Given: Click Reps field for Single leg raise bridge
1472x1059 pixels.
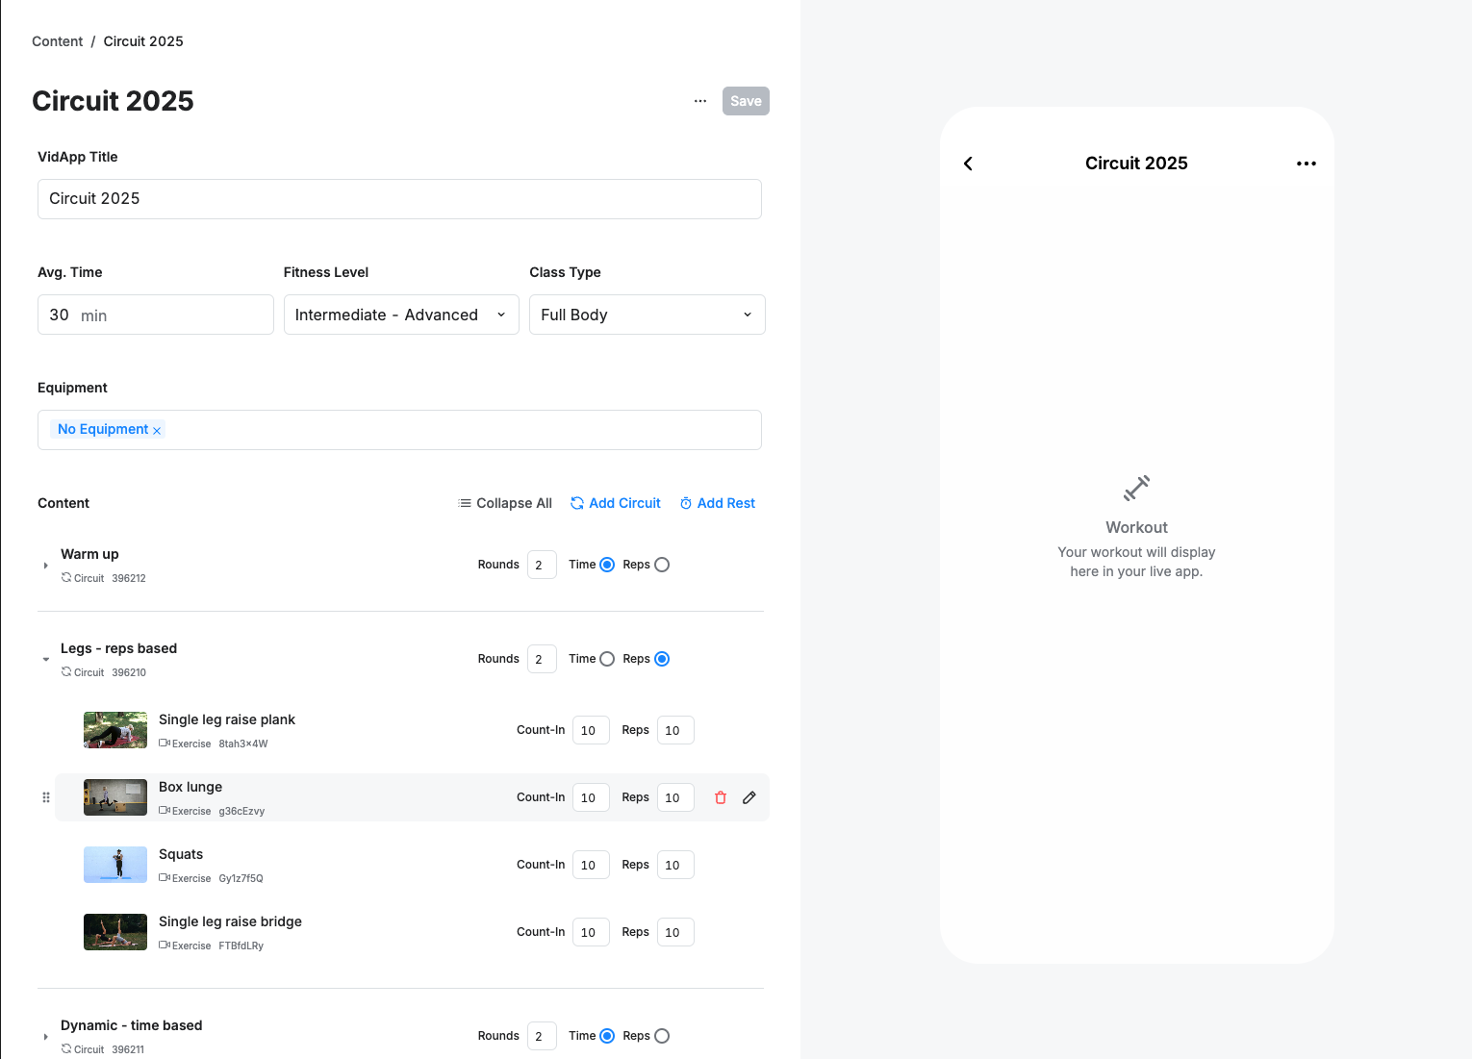Looking at the screenshot, I should [x=675, y=932].
